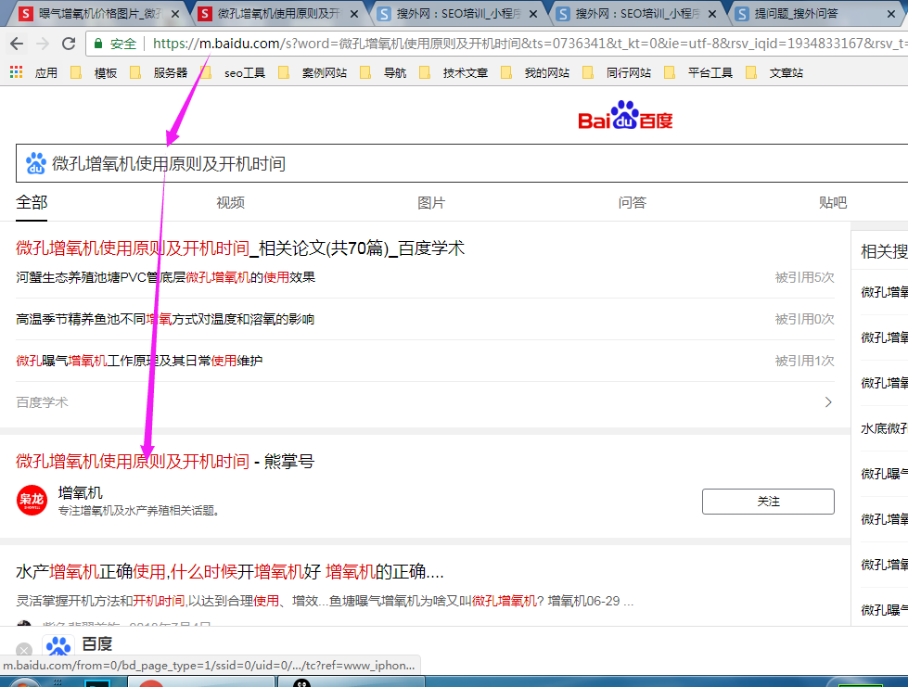Viewport: 908px width, 687px height.
Task: Click the secure lock icon in address bar
Action: click(x=98, y=44)
